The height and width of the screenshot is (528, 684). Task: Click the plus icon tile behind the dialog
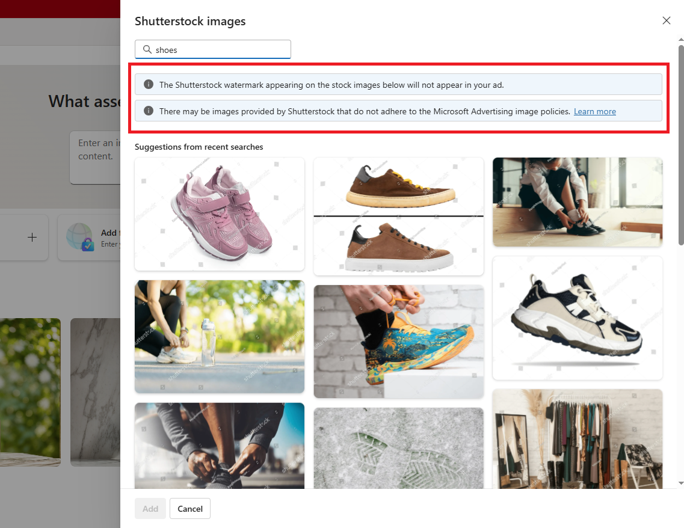[x=32, y=237]
